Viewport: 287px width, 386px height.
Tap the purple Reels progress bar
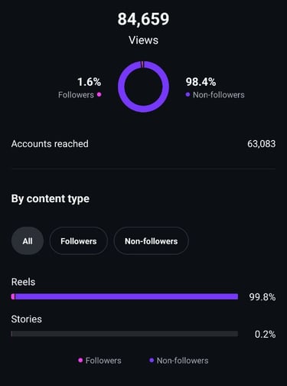pos(126,296)
